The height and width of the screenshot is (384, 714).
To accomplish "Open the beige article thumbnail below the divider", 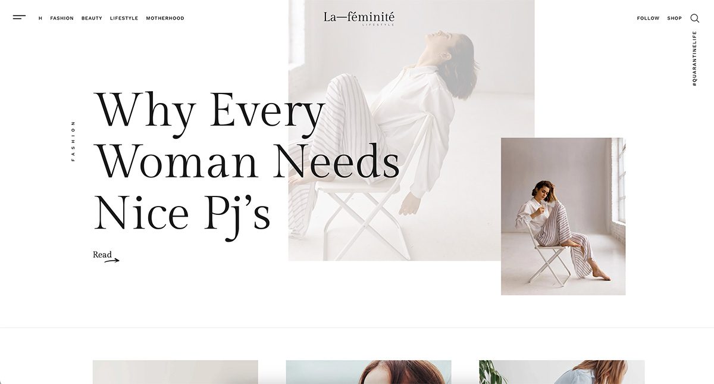I will 176,372.
